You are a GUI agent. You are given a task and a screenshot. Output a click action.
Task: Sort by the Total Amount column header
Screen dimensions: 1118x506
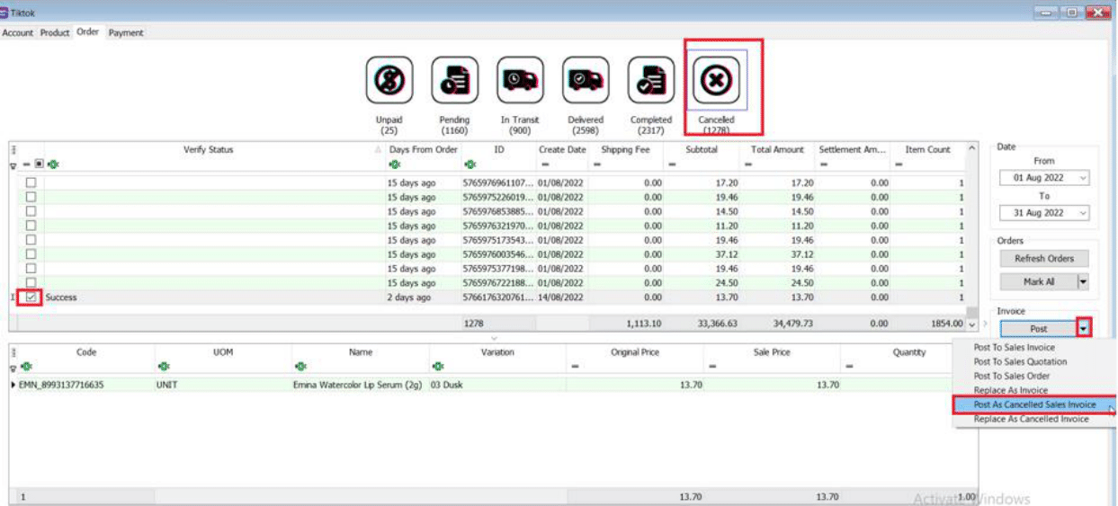tap(777, 150)
